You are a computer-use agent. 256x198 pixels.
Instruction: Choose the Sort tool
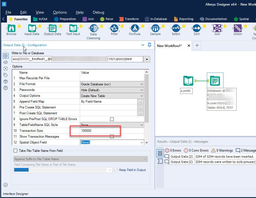(197, 28)
